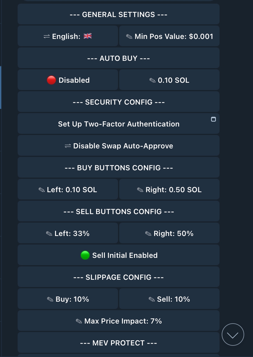Change the Right 50% sell button
253x357 pixels.
[x=169, y=233]
